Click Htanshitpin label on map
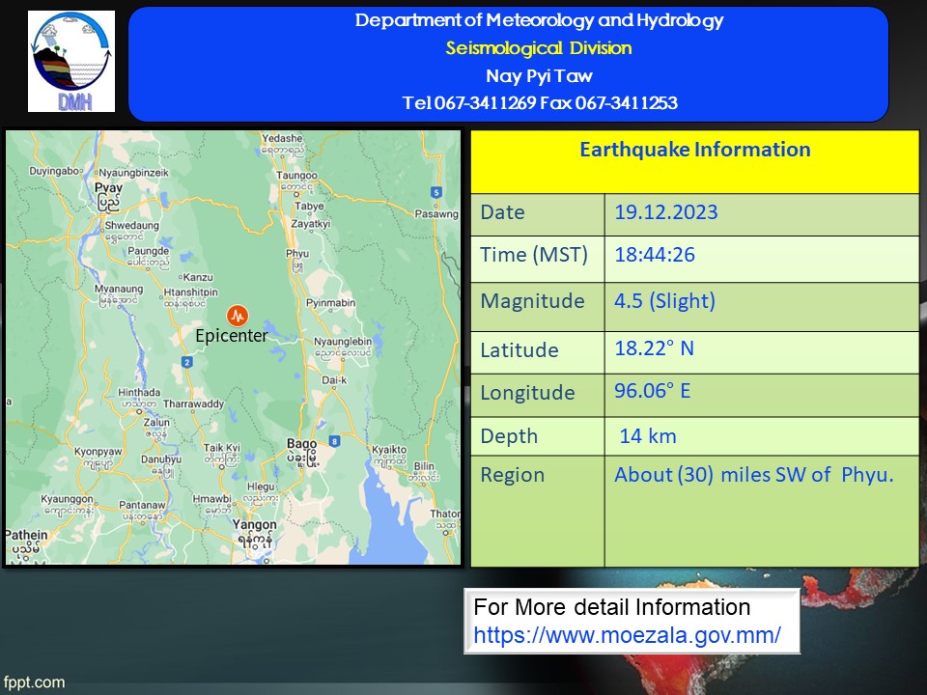The width and height of the screenshot is (927, 695). (190, 292)
